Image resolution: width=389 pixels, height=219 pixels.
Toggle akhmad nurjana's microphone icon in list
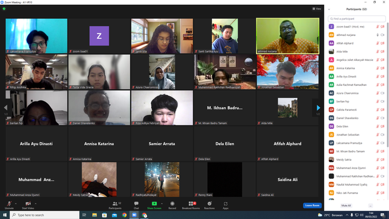pyautogui.click(x=377, y=35)
